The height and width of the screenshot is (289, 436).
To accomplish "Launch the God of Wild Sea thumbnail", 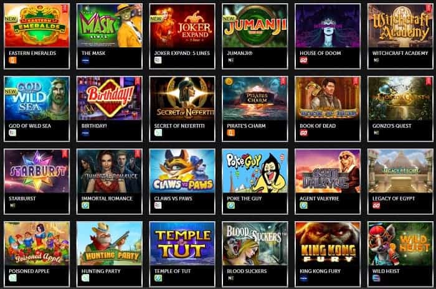I will (37, 99).
